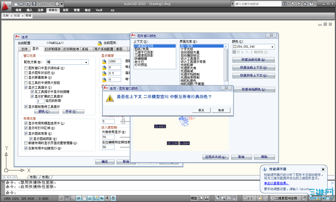Uncheck 显示图纸背景 in layout elements
Viewport: 336px width, 202px height.
click(x=26, y=133)
